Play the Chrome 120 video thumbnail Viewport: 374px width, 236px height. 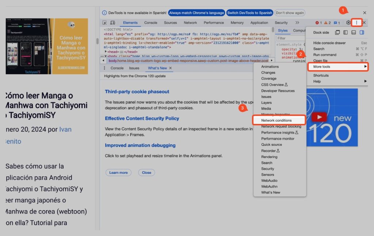pos(319,117)
